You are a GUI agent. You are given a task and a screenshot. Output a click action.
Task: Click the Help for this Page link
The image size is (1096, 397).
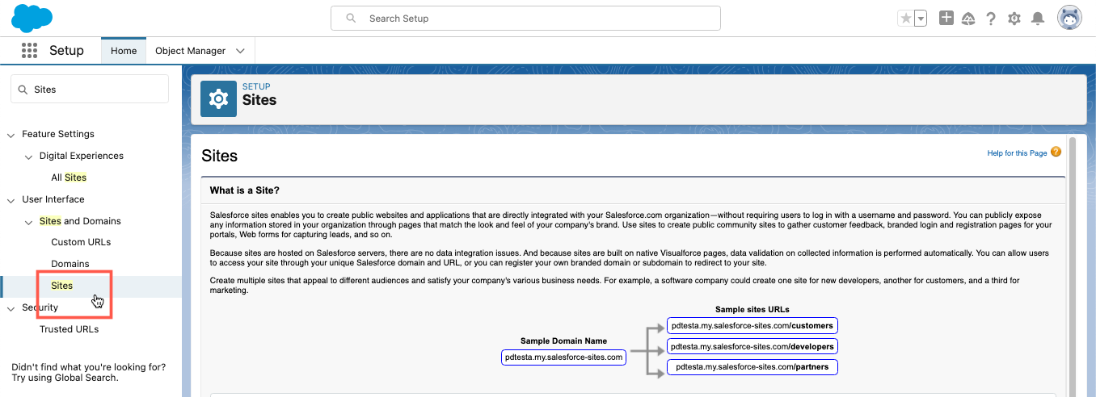pos(1017,153)
